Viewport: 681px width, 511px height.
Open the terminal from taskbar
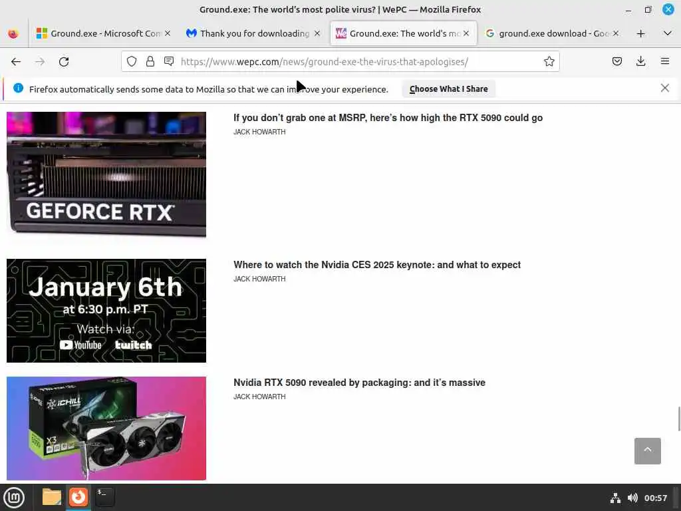point(104,497)
